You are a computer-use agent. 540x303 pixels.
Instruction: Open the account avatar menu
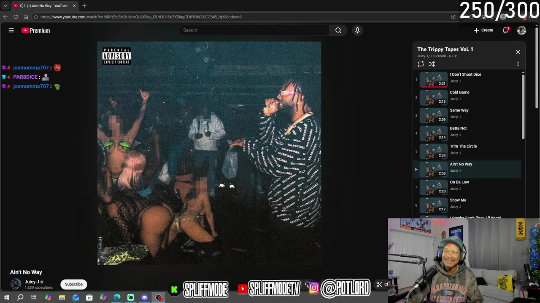pos(522,30)
